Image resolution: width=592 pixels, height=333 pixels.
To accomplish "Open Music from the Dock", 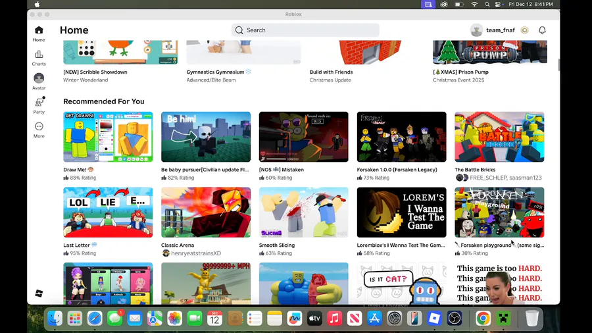I will click(x=335, y=319).
